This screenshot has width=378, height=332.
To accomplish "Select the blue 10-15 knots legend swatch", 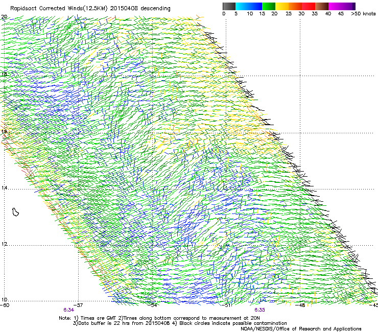I will 255,6.
